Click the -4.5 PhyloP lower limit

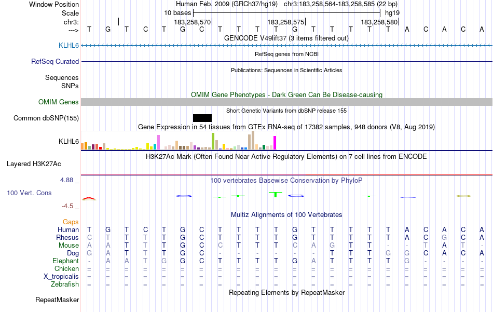coord(67,206)
